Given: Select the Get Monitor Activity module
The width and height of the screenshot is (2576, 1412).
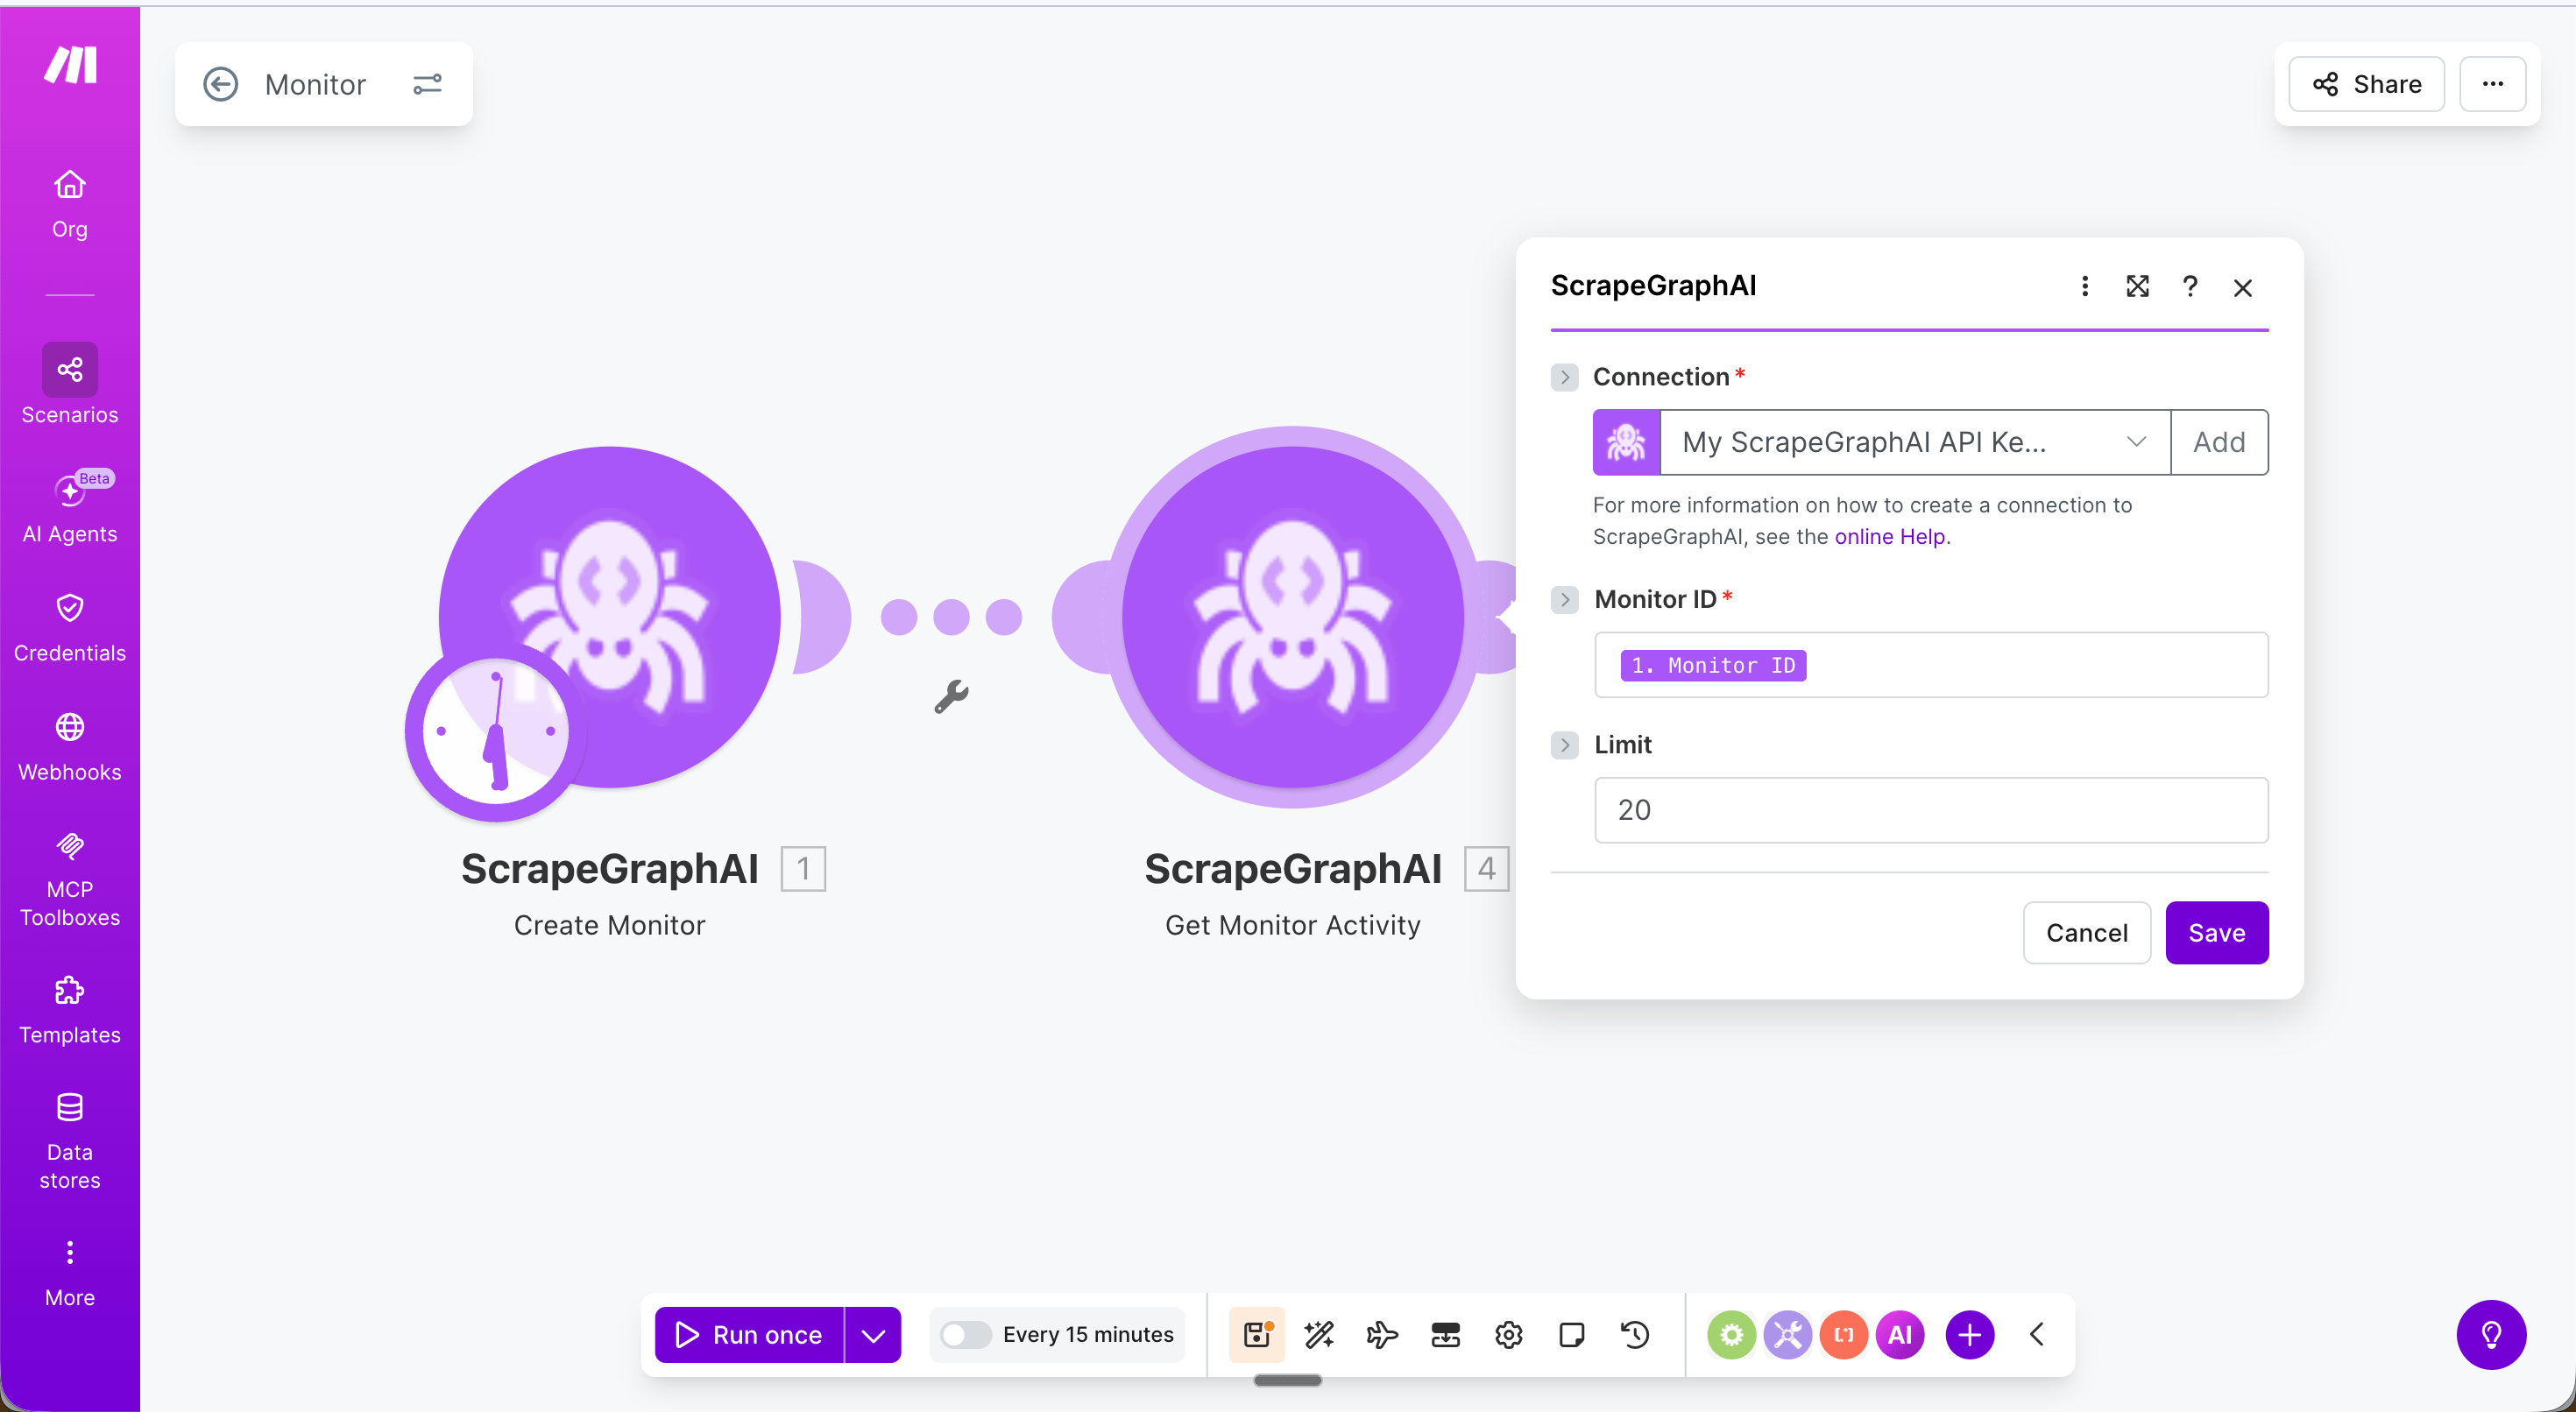Looking at the screenshot, I should pyautogui.click(x=1292, y=617).
